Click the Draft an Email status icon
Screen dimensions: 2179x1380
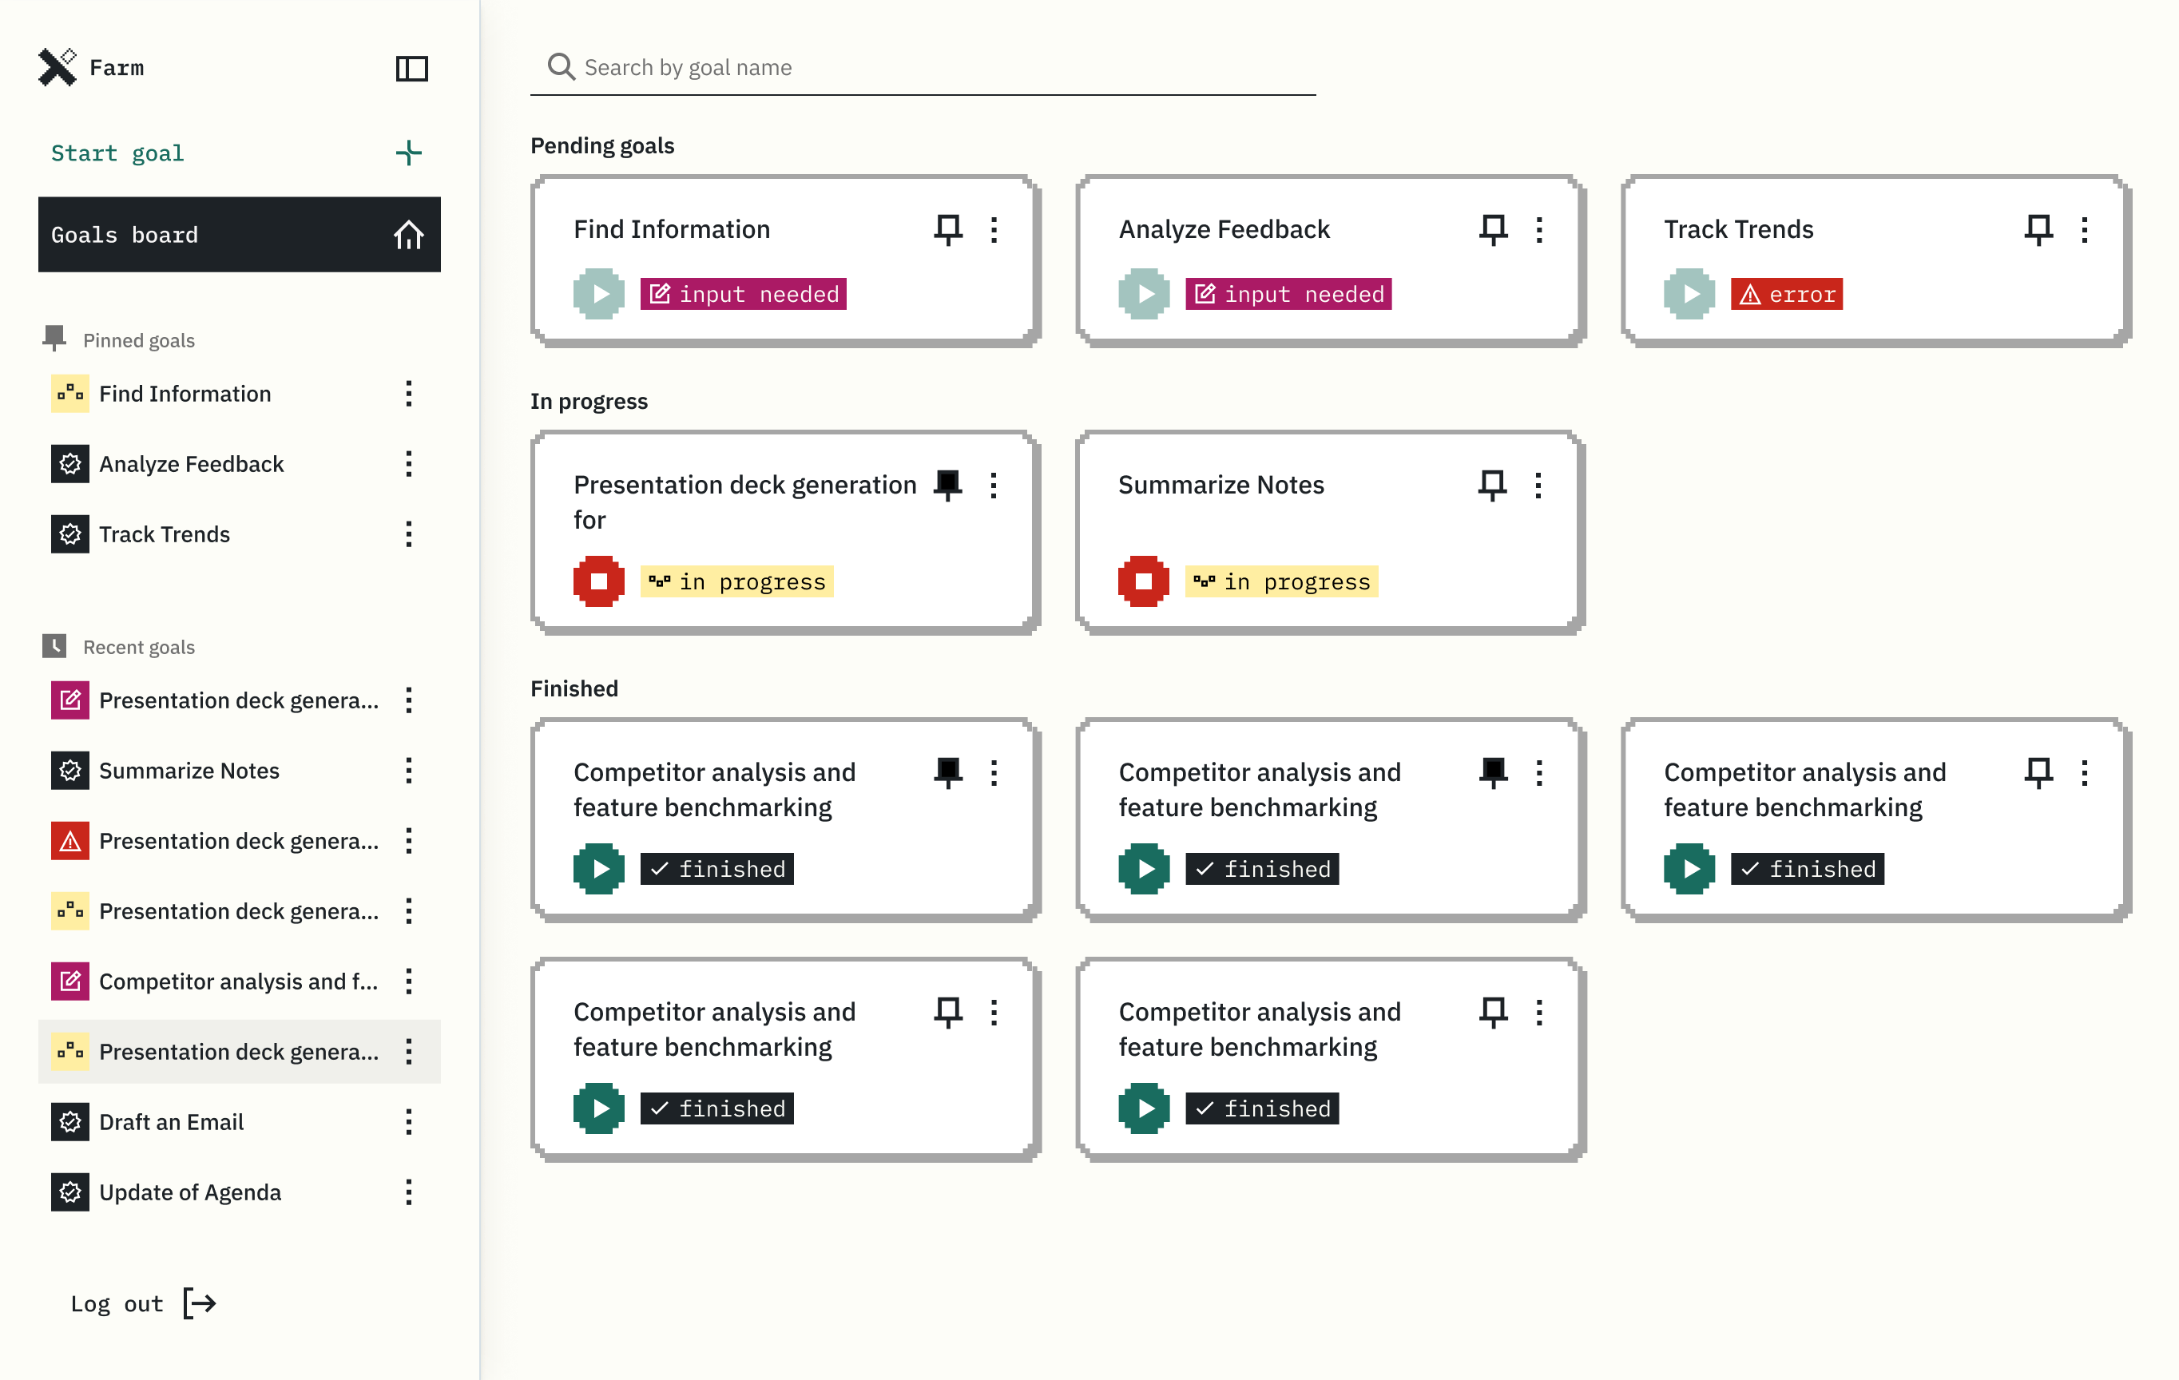click(x=69, y=1122)
